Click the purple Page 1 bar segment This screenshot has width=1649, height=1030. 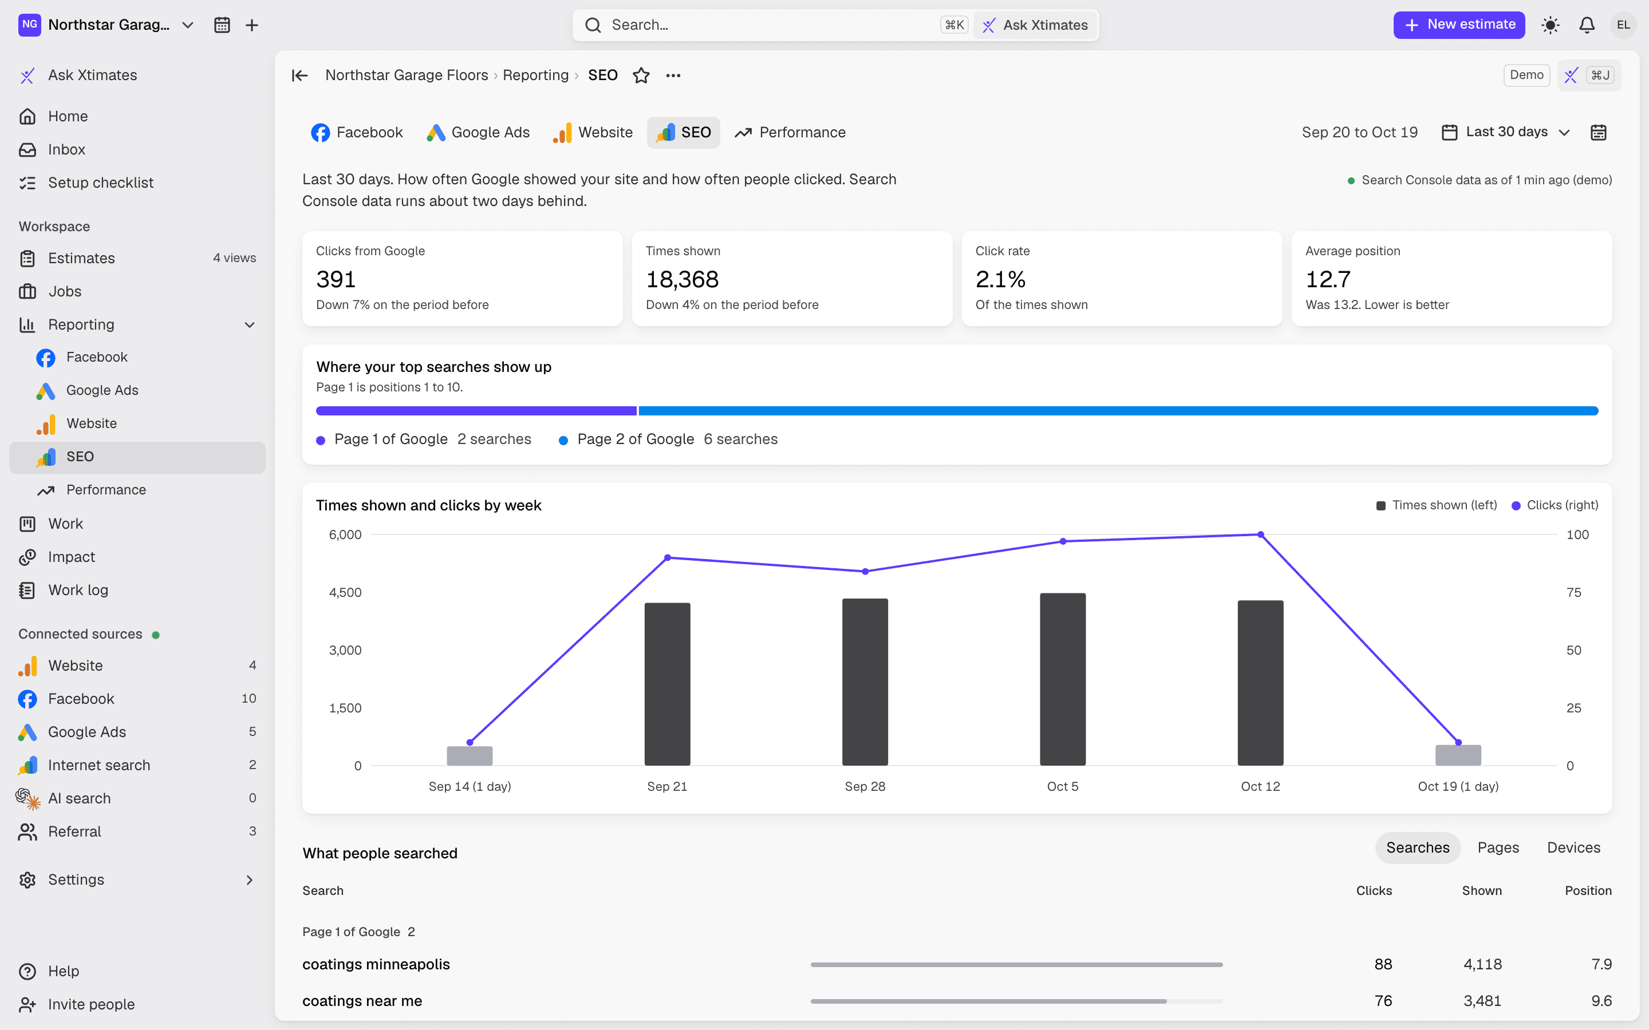[x=476, y=411]
